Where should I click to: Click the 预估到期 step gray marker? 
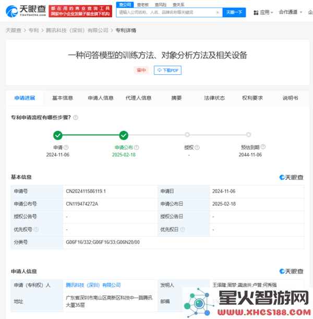(248, 135)
